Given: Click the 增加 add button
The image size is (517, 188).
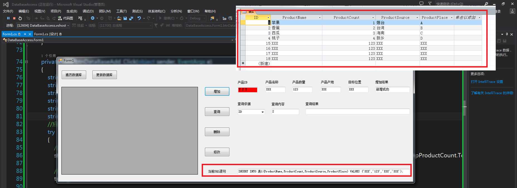Looking at the screenshot, I should (x=217, y=91).
